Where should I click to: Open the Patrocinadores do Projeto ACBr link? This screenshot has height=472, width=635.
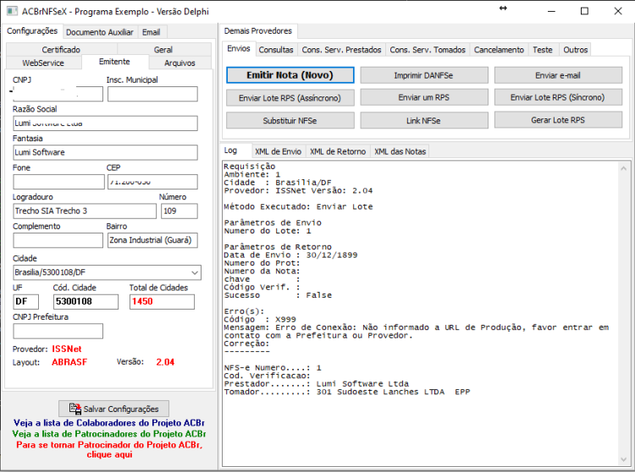pyautogui.click(x=109, y=434)
